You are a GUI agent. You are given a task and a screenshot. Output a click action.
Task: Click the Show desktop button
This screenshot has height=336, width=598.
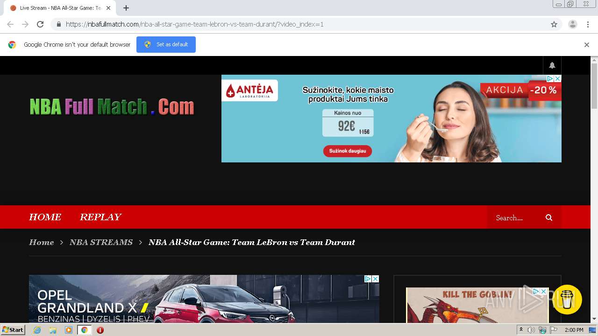tap(593, 330)
